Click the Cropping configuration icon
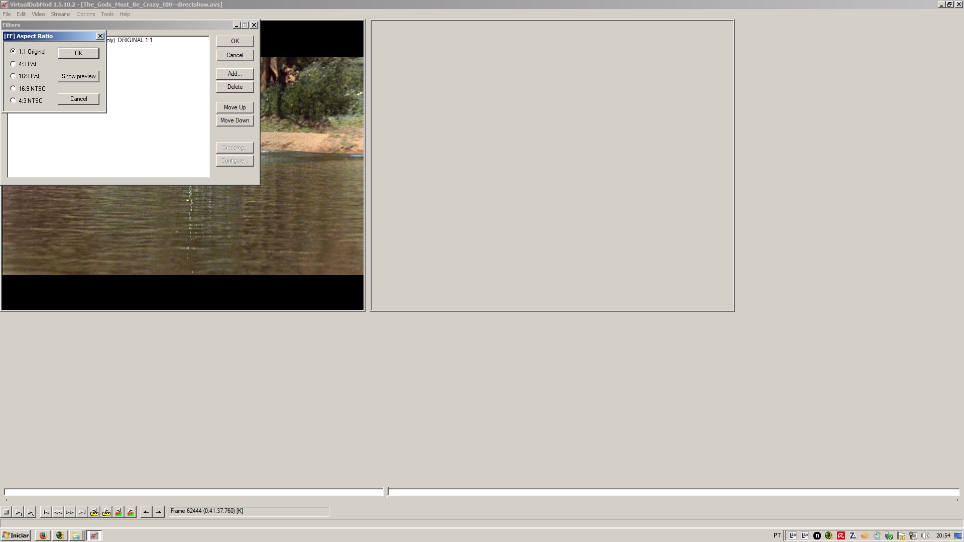This screenshot has width=964, height=542. tap(234, 147)
